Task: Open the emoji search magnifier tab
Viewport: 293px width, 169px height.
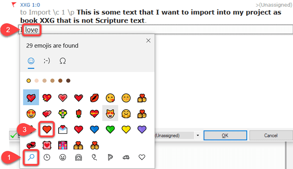Action: 31,158
